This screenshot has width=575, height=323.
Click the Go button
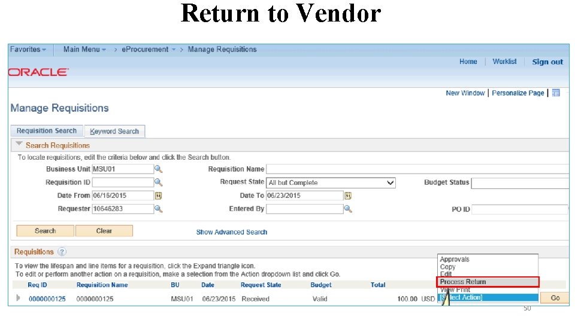pyautogui.click(x=555, y=298)
